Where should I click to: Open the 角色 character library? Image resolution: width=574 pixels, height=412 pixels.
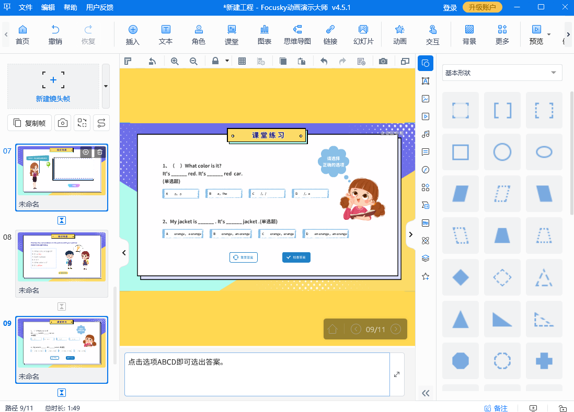[199, 34]
